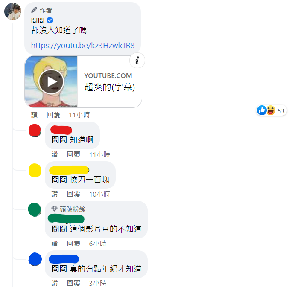This screenshot has height=287, width=295.
Task: Click the red commenter avatar
Action: [x=35, y=130]
